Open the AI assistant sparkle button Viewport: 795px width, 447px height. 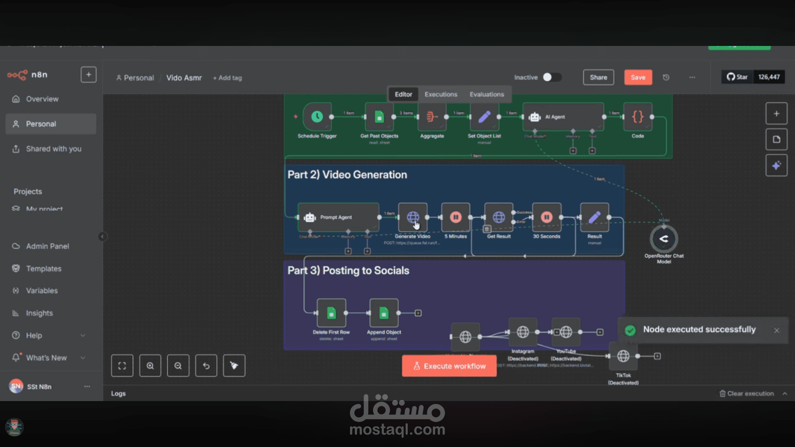776,166
